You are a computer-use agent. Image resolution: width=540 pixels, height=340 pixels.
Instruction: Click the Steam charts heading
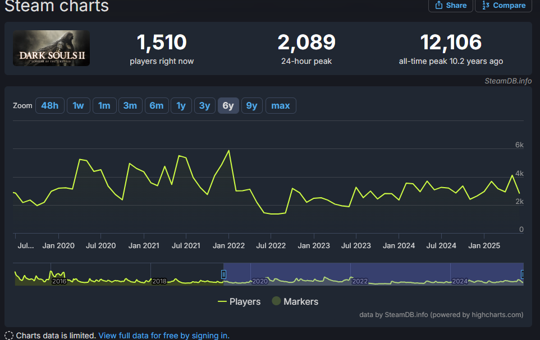pyautogui.click(x=57, y=6)
